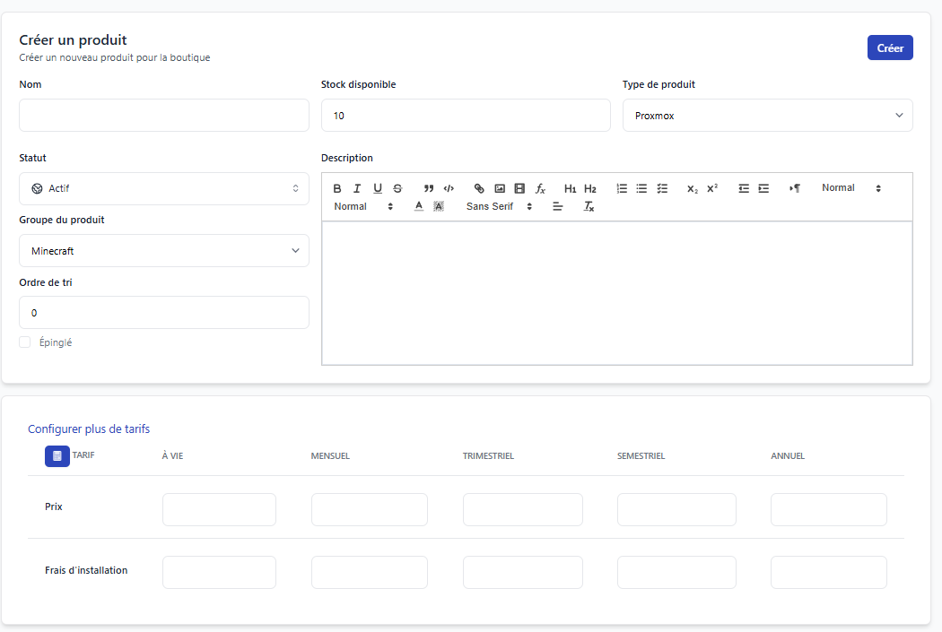Image resolution: width=942 pixels, height=632 pixels.
Task: Click the blue calculator icon beside Tarif
Action: tap(57, 455)
